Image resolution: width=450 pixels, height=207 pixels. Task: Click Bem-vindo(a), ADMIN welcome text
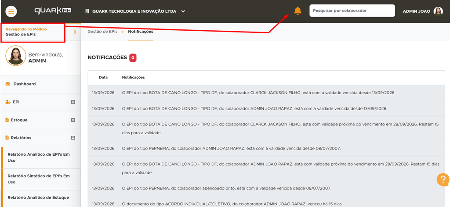46,57
